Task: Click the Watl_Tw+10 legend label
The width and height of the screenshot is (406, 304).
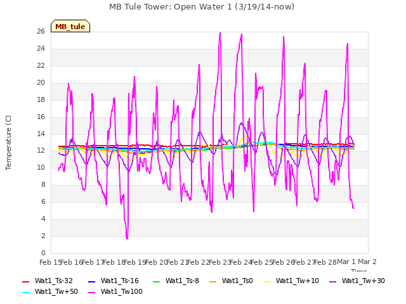Action: pyautogui.click(x=298, y=281)
